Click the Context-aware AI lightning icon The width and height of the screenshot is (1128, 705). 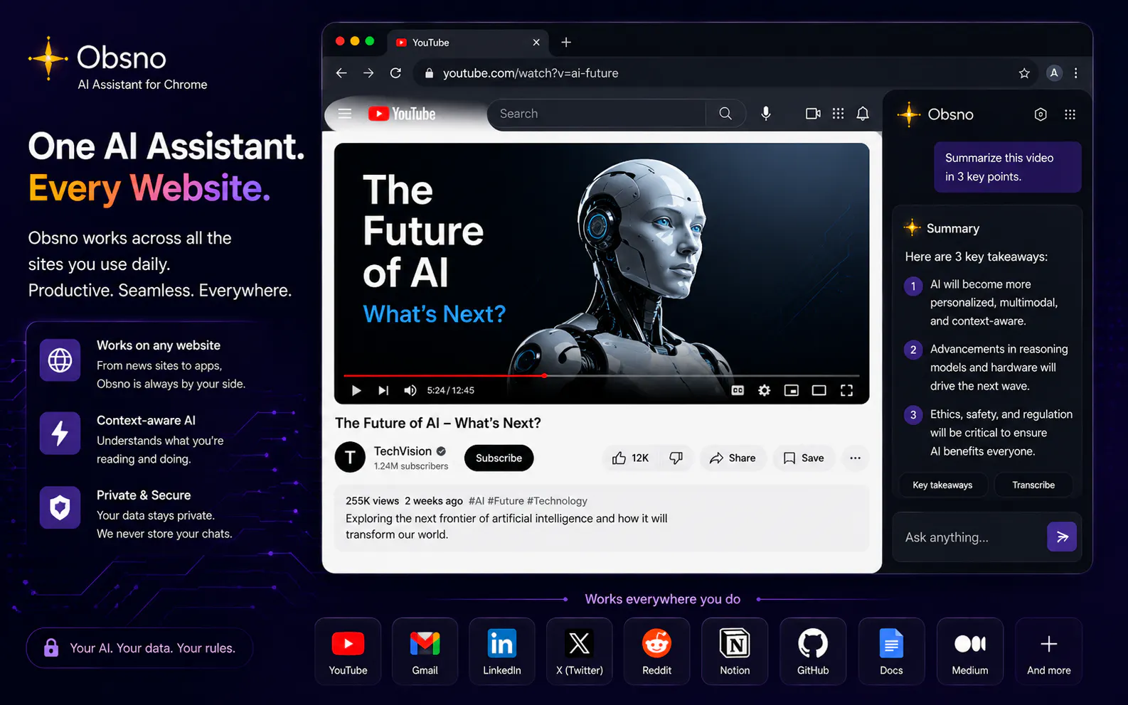[x=60, y=433]
